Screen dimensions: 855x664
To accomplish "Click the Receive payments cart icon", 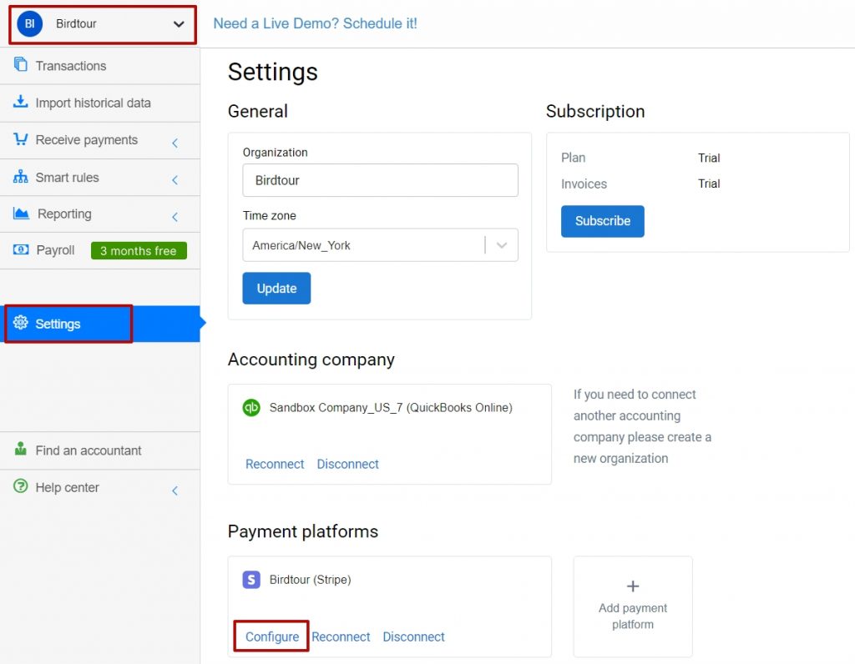I will 21,139.
